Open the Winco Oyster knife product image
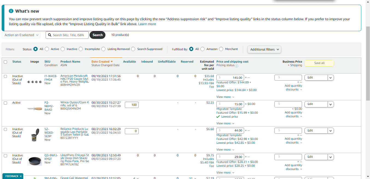 [x=35, y=108]
